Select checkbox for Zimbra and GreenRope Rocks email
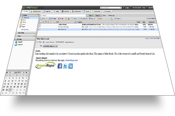 point(40,24)
